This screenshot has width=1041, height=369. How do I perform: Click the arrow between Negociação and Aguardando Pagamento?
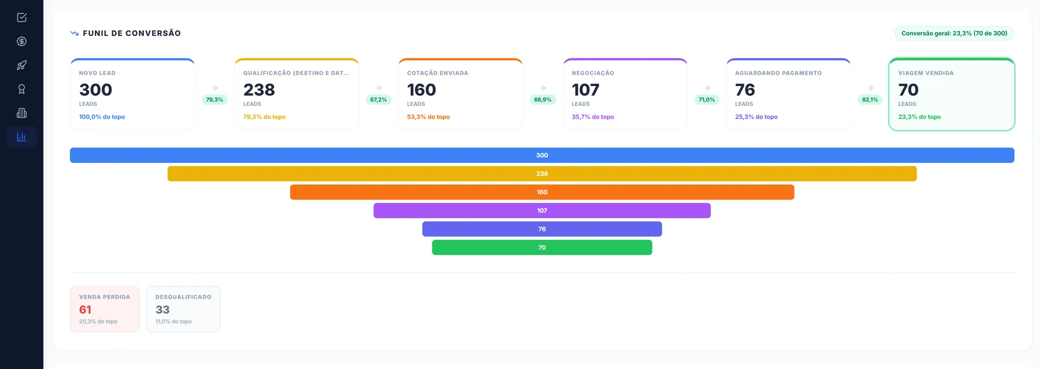707,88
